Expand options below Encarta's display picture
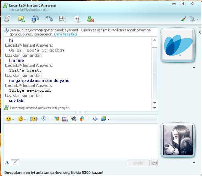202x176 pixels. [194, 68]
